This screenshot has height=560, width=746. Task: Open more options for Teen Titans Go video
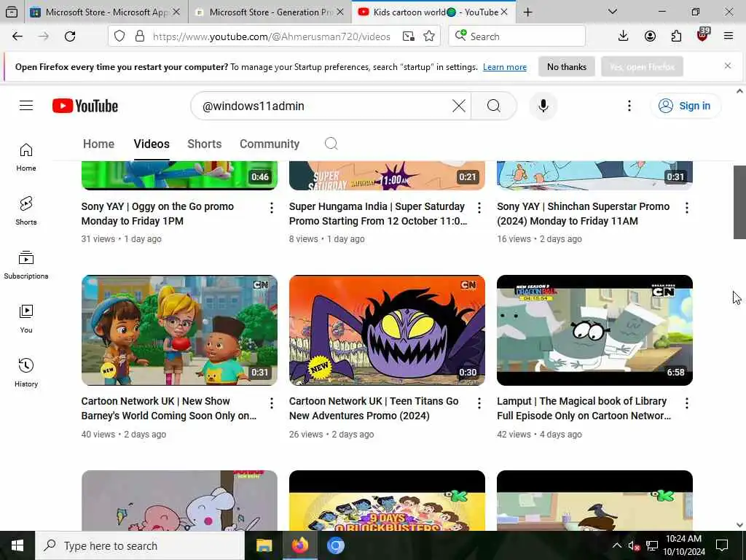tap(479, 403)
